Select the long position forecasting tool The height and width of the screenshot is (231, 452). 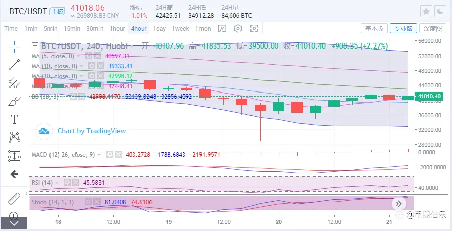click(14, 156)
